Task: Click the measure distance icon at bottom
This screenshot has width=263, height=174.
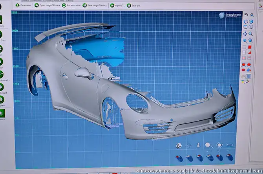Action: click(229, 145)
